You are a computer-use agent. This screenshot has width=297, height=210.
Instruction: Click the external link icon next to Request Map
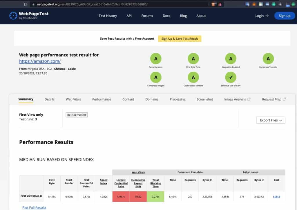pos(284,99)
